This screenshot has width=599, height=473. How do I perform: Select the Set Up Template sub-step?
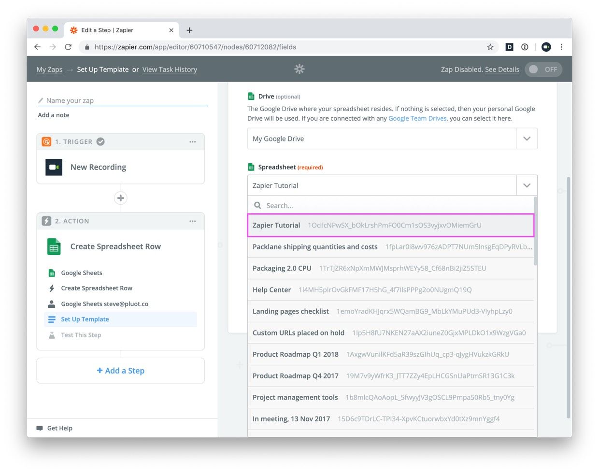(121, 319)
